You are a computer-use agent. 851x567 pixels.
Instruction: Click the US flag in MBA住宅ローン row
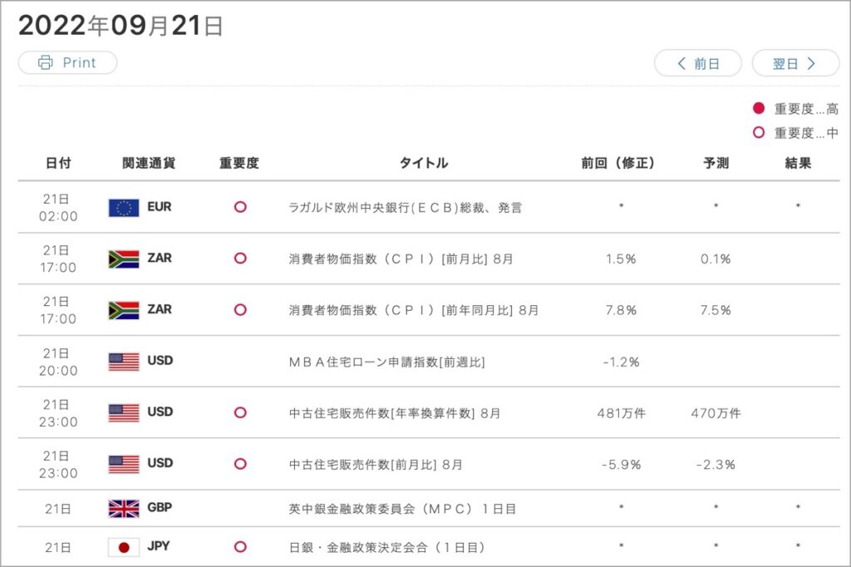pyautogui.click(x=124, y=362)
